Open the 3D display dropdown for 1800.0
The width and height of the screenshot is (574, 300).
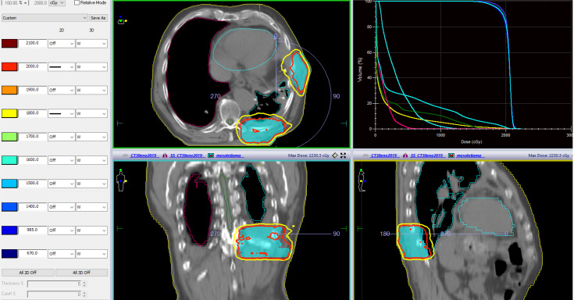pos(91,113)
